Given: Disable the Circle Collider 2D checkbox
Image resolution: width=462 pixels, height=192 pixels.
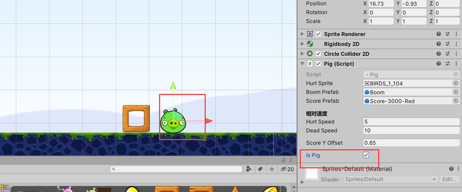Looking at the screenshot, I should [x=318, y=54].
